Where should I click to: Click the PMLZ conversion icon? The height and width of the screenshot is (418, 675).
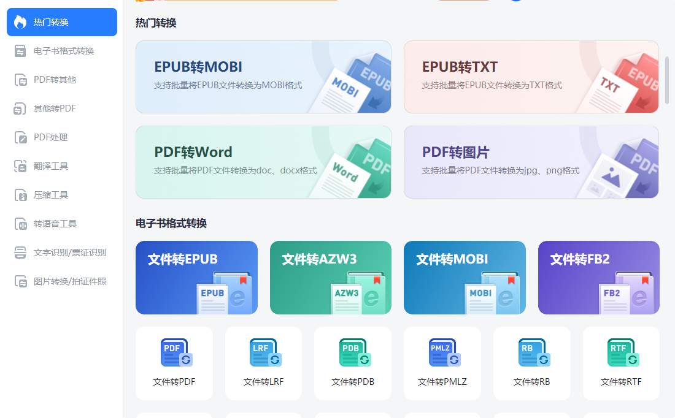(444, 352)
